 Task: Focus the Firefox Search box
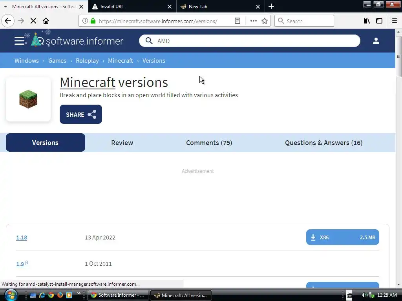(304, 21)
